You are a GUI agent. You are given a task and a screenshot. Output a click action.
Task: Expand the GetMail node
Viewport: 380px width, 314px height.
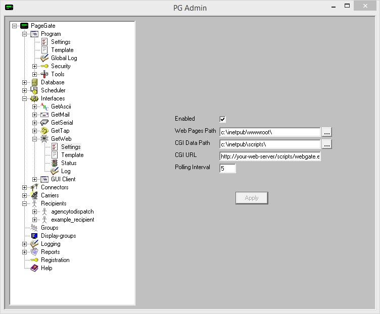[35, 115]
